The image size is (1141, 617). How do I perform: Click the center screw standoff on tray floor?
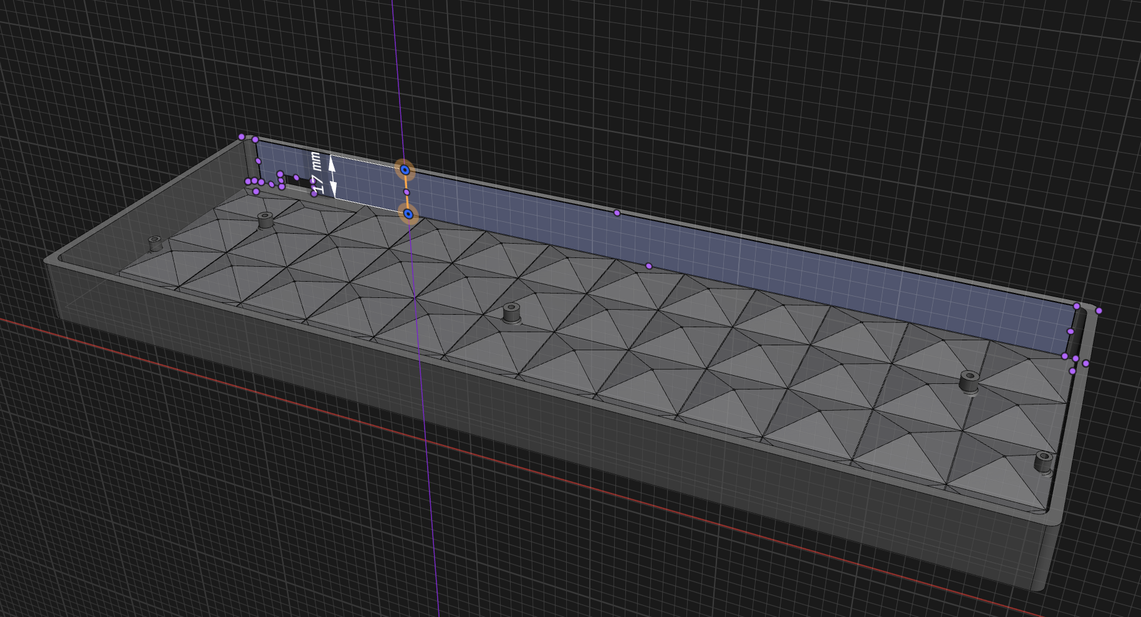[x=511, y=312]
